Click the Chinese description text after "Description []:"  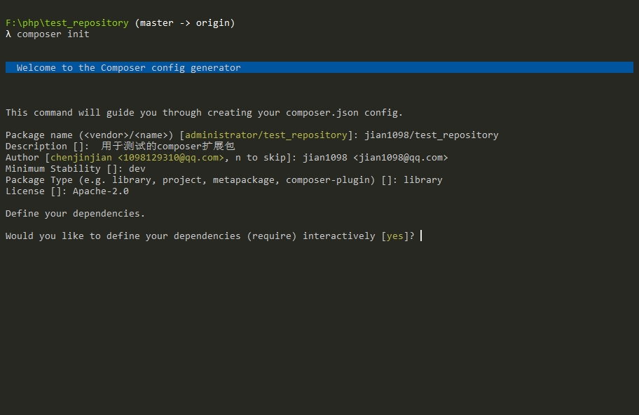tap(168, 147)
